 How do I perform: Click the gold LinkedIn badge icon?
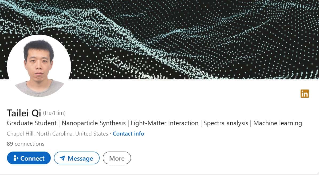(305, 94)
